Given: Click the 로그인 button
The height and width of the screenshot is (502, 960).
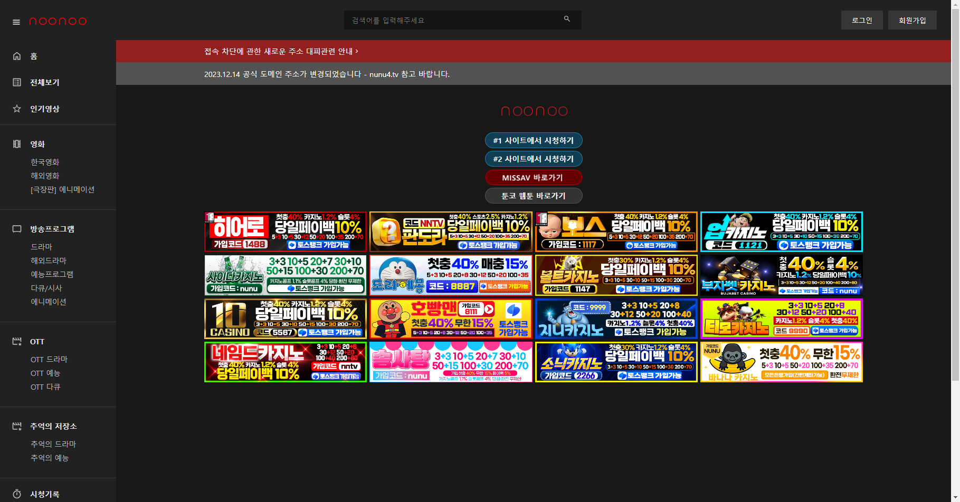Looking at the screenshot, I should coord(862,20).
